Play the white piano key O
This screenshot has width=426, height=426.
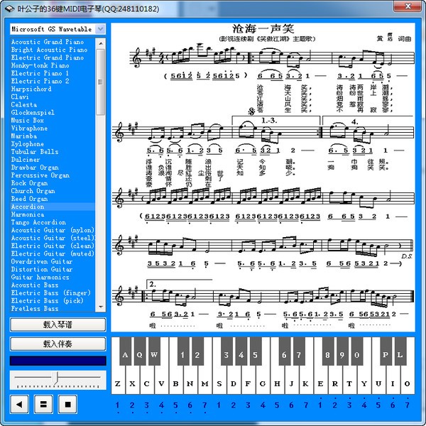(408, 381)
